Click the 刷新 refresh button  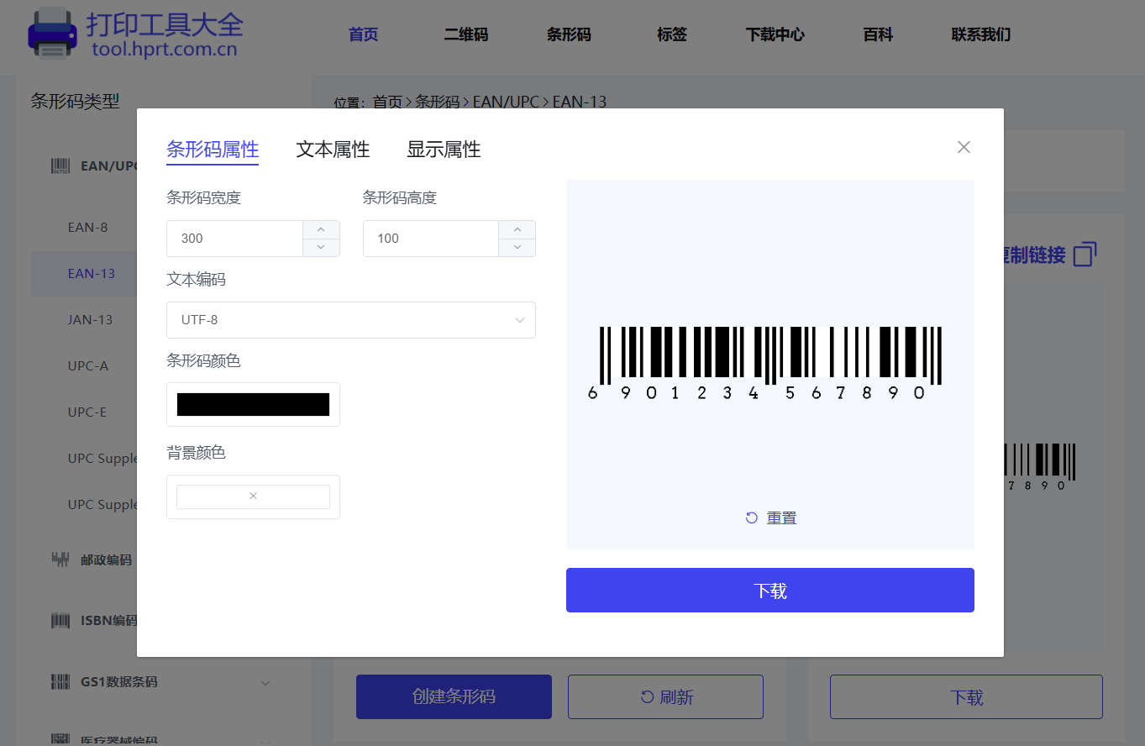(x=665, y=696)
